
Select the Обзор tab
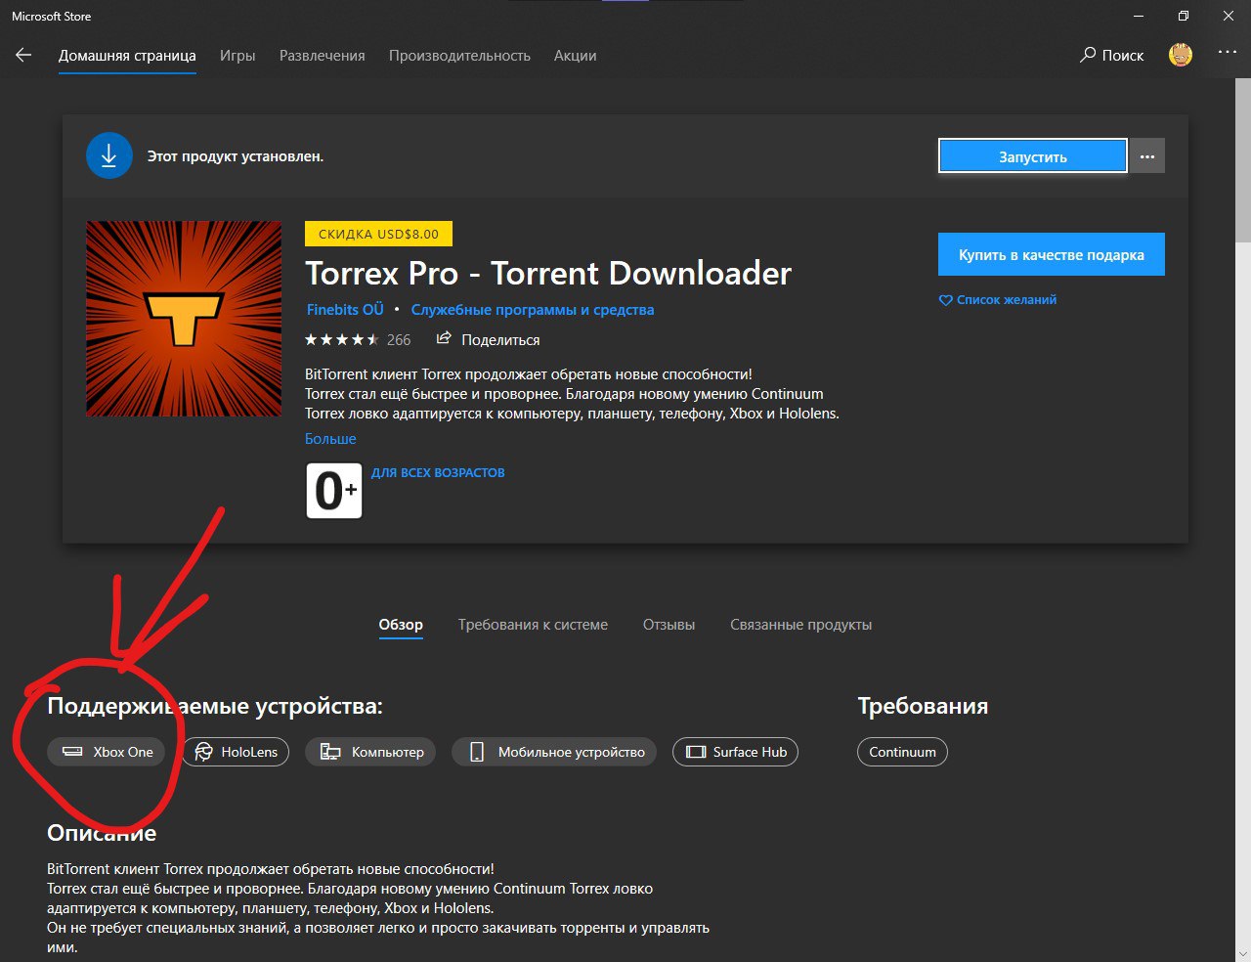coord(401,625)
